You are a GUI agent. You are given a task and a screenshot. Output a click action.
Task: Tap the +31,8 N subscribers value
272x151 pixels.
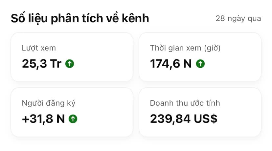click(43, 119)
